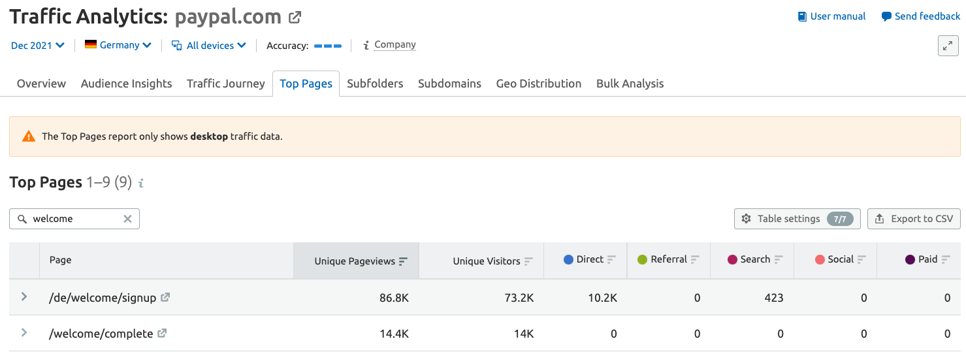
Task: Click the Send feedback link
Action: click(x=927, y=16)
